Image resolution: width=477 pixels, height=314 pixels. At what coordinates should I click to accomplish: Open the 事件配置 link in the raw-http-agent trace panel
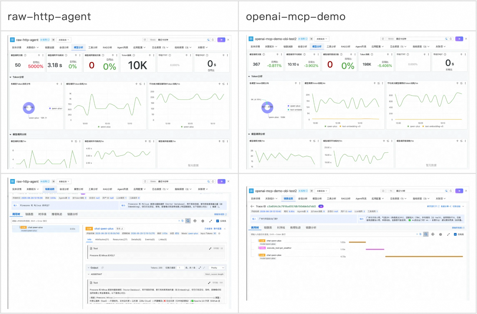pyautogui.click(x=218, y=229)
